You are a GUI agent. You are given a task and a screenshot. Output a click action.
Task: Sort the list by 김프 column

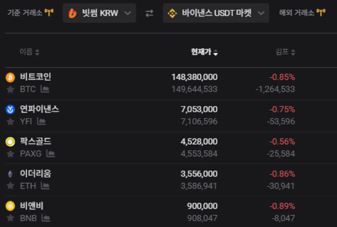pos(285,52)
